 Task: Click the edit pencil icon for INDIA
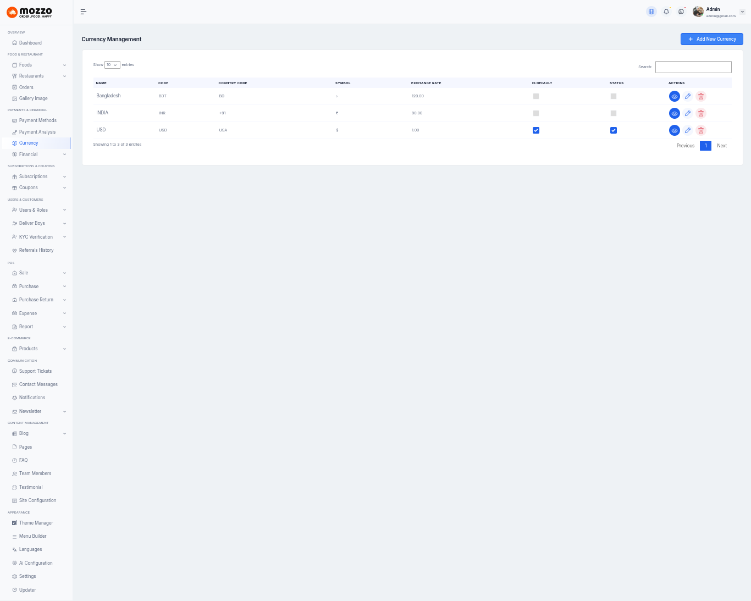coord(687,113)
